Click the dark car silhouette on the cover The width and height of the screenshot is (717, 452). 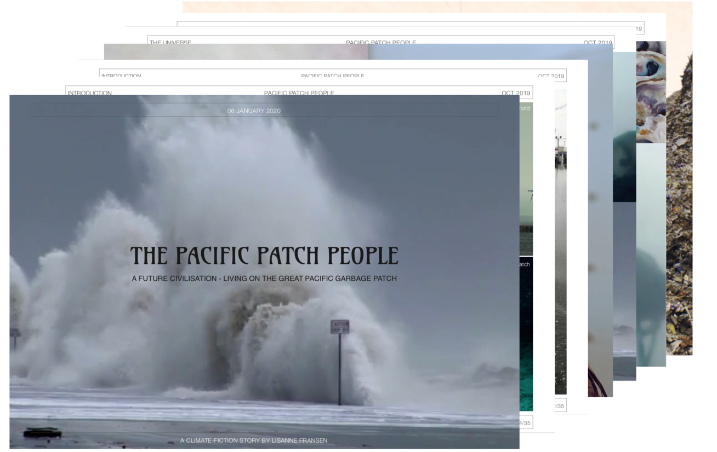click(x=42, y=433)
